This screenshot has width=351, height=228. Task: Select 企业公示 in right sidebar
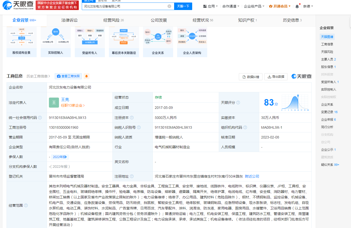pos(328,150)
